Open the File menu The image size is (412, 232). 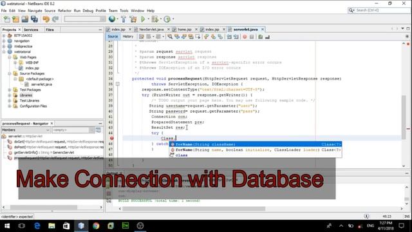click(4, 10)
